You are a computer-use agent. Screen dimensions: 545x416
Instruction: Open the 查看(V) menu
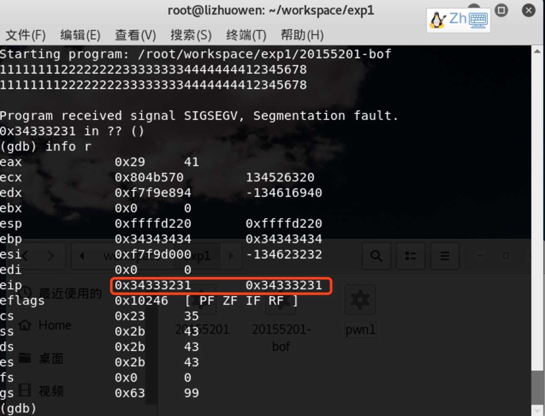[x=136, y=35]
